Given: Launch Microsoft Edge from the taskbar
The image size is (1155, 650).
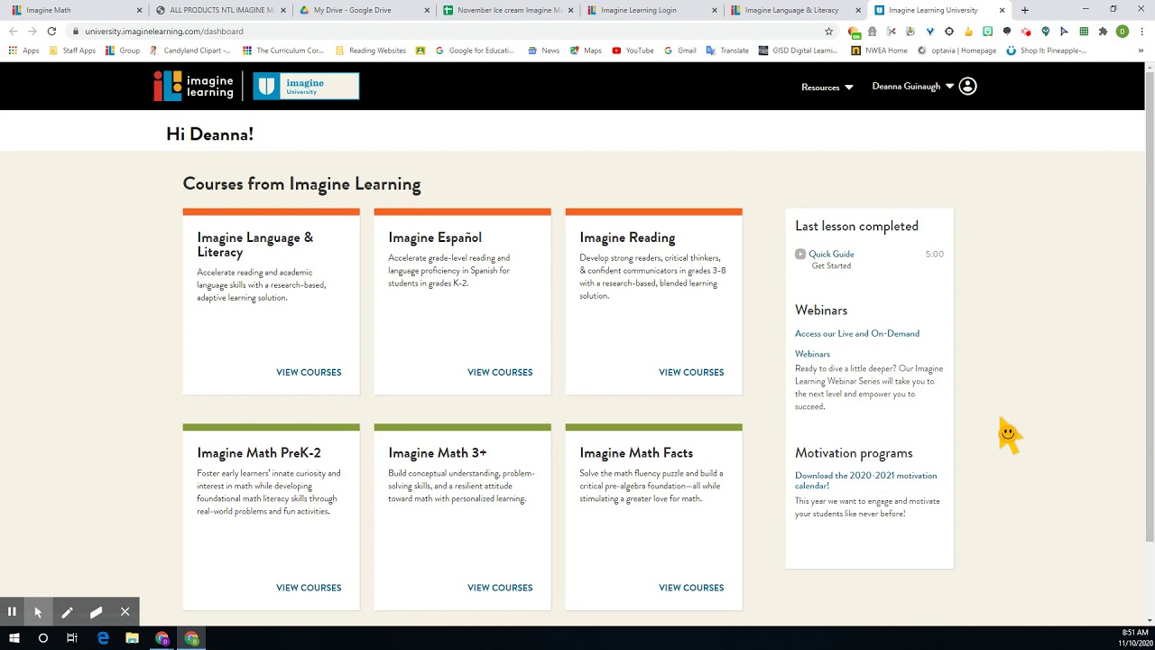Looking at the screenshot, I should point(103,638).
